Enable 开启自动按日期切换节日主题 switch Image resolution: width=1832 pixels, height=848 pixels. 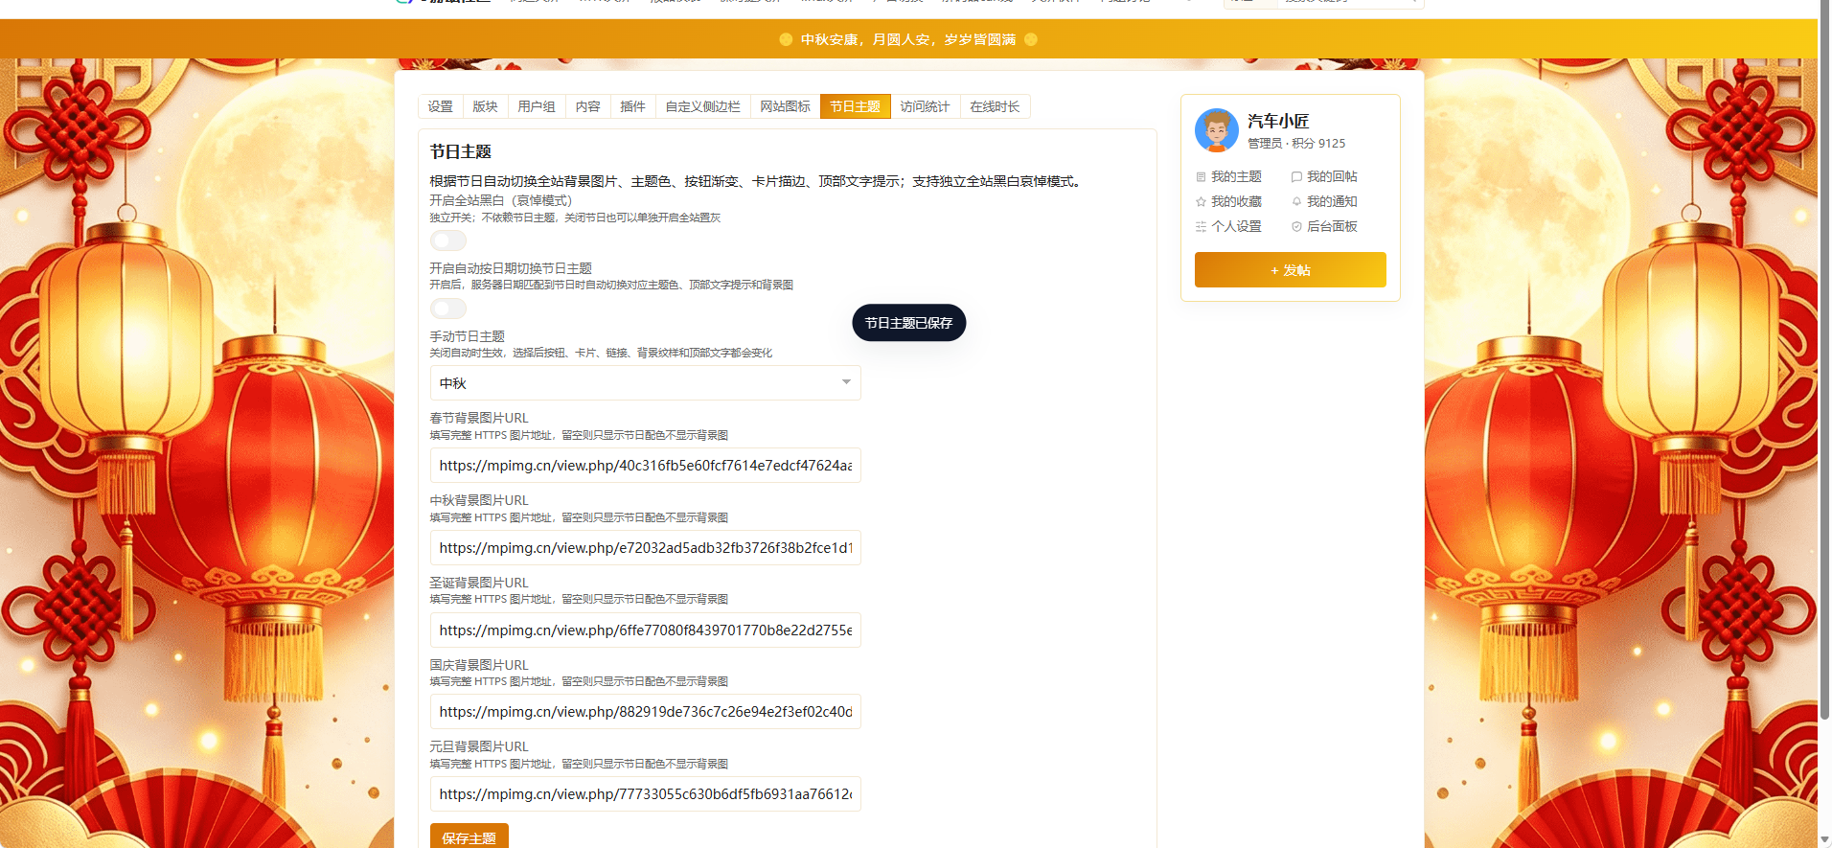pos(448,309)
